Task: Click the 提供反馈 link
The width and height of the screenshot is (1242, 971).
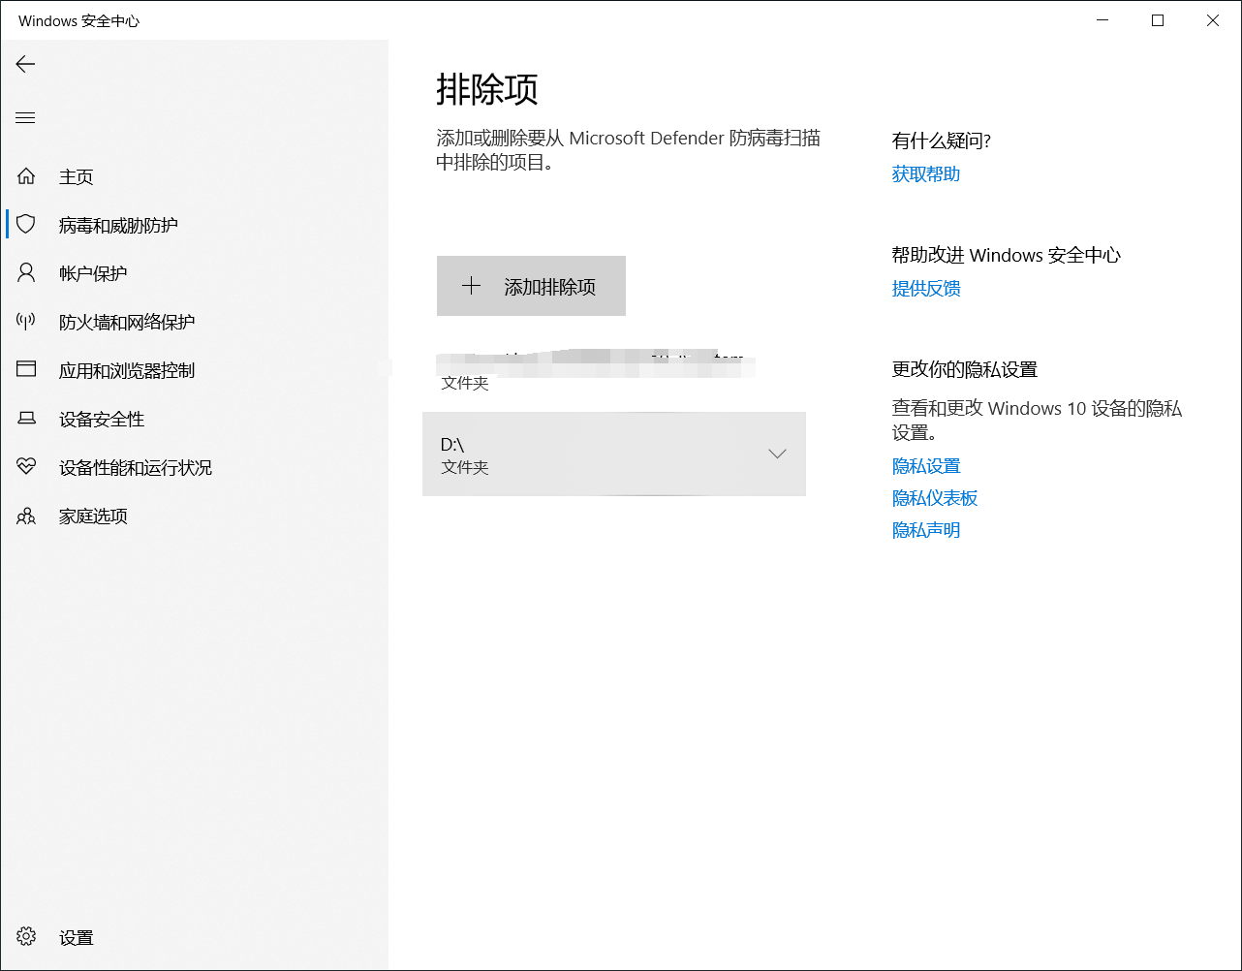Action: coord(926,289)
